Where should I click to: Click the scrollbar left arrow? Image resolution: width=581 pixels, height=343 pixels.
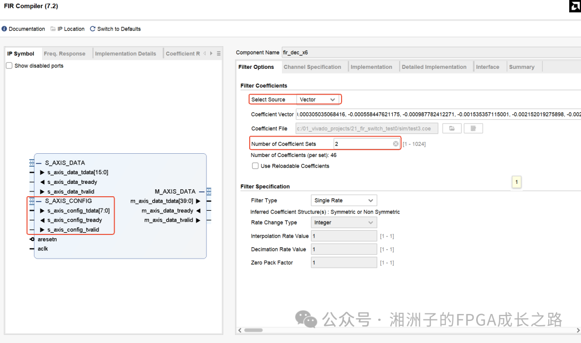click(240, 330)
